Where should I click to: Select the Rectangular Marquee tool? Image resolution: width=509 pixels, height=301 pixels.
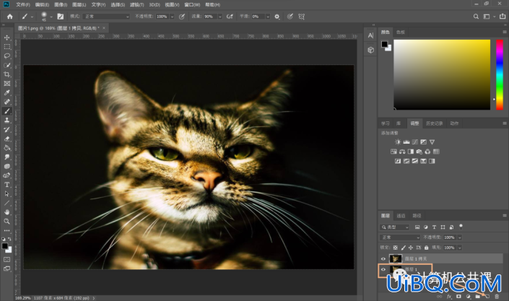click(x=6, y=47)
